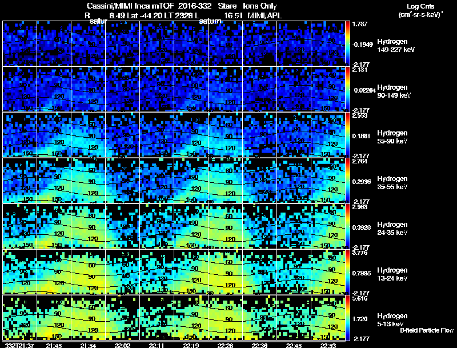Select the 'Hydrogen 24-35 keV' row label

392,229
